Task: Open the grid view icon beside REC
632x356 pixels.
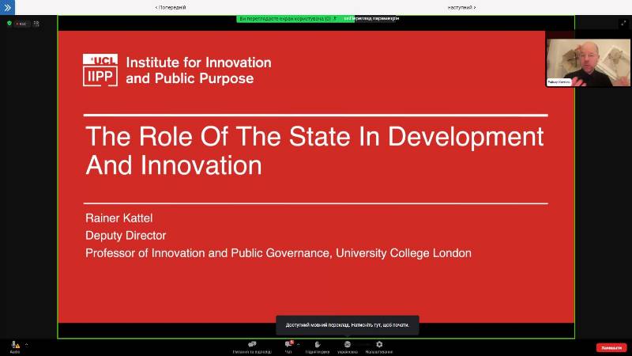Action: (x=36, y=24)
